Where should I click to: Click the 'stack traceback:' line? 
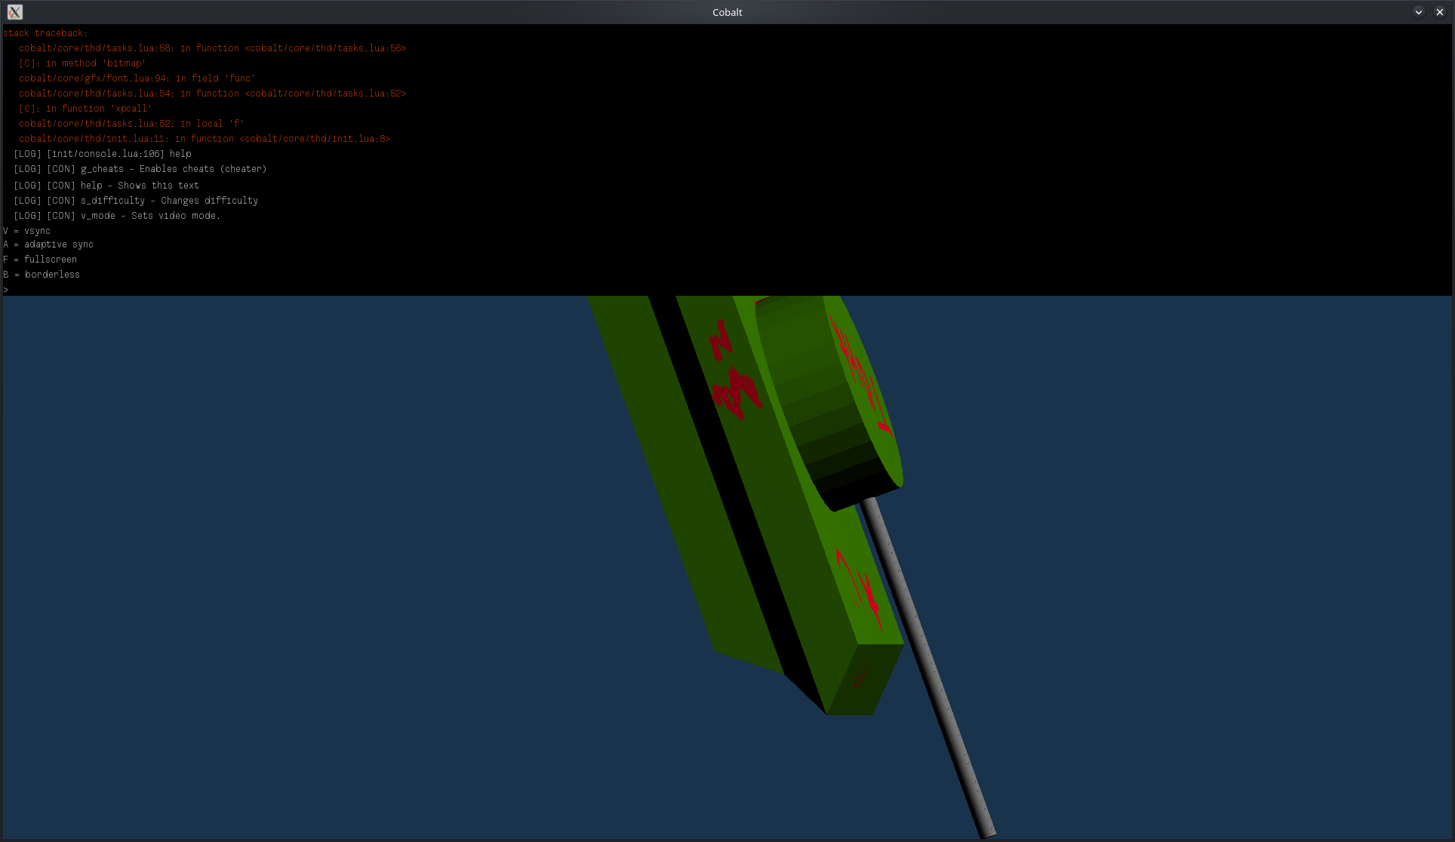pos(45,33)
